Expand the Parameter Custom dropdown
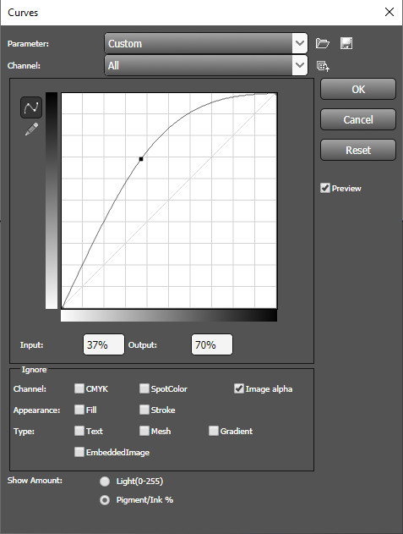 [206, 43]
